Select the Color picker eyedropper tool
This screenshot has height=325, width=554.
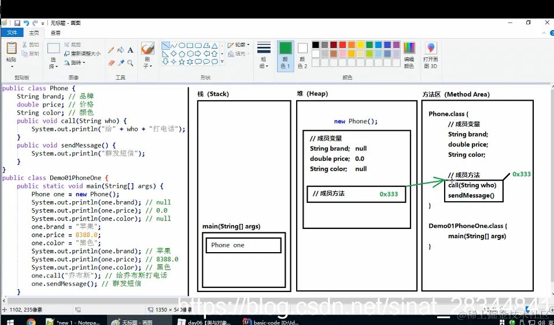[x=120, y=63]
